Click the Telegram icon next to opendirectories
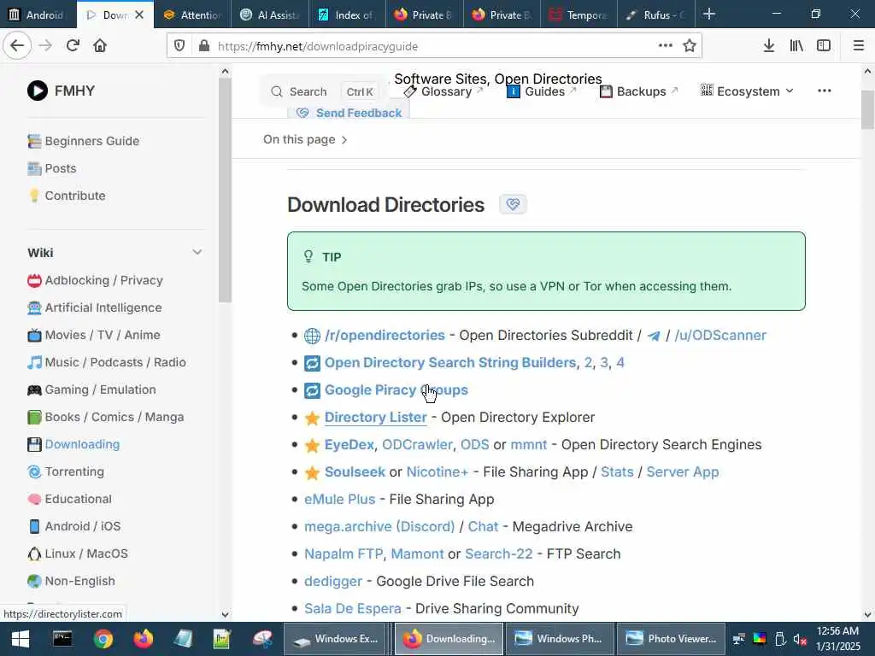 [654, 336]
